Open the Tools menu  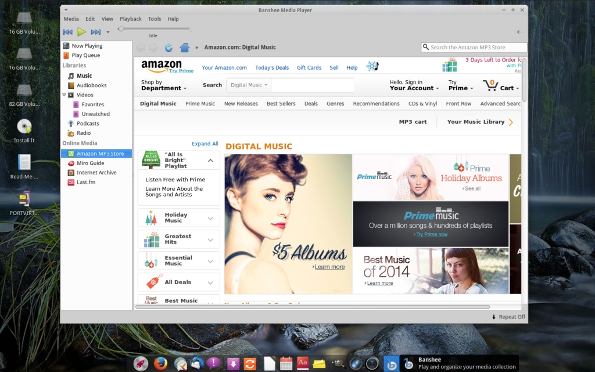click(x=155, y=19)
